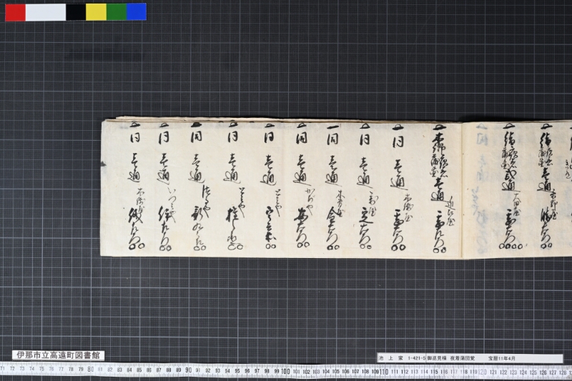Click the 池上家 1-421-5 caption label
The image size is (572, 381).
(470, 358)
